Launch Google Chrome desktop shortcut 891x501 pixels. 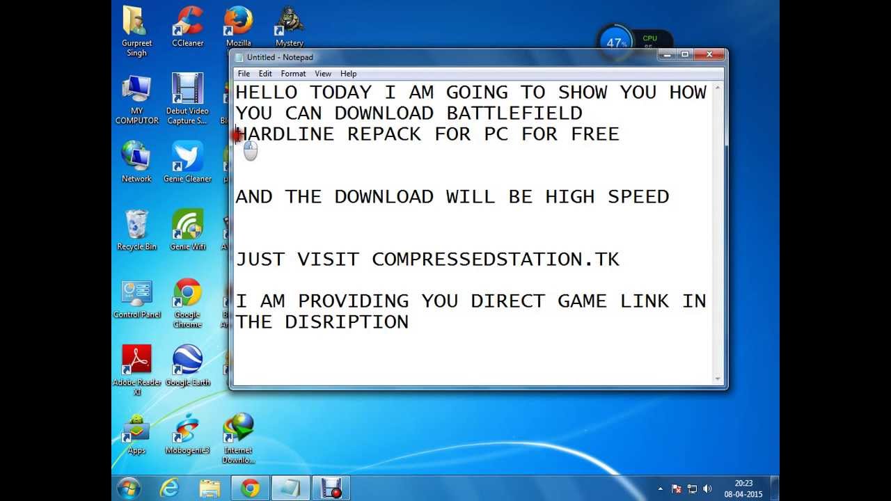(x=187, y=303)
